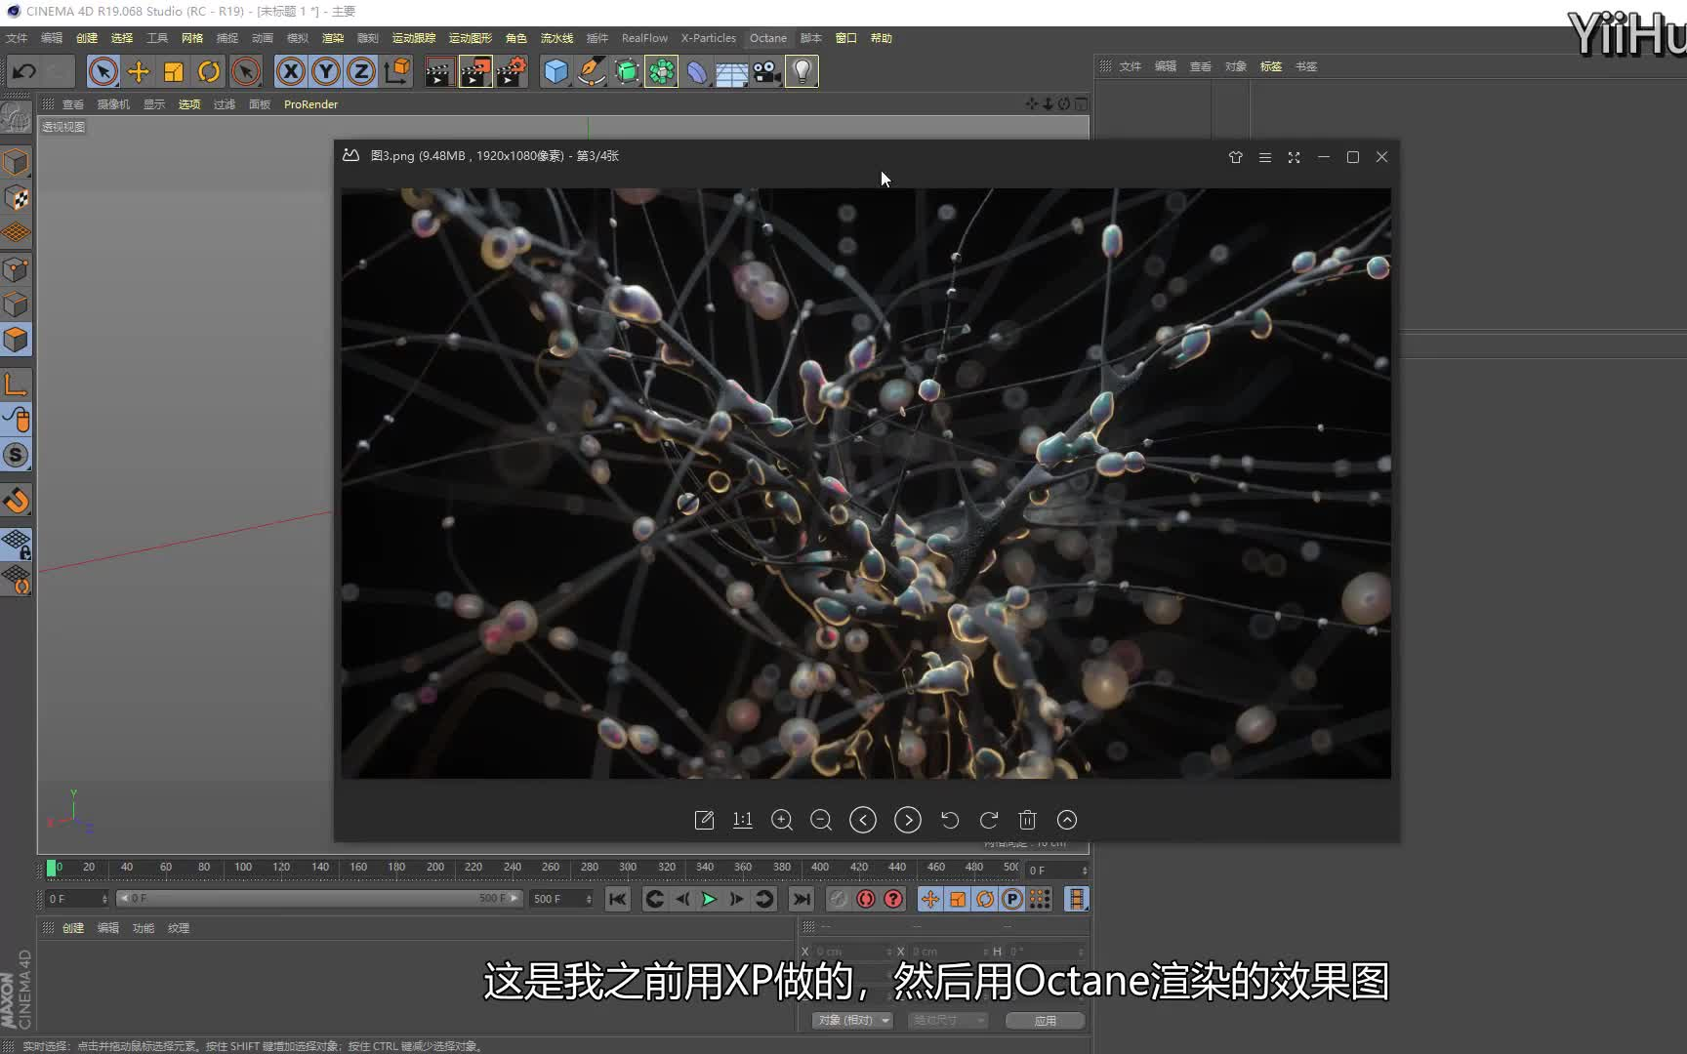Lock the Y axis by clicking the Y toggle
Image resolution: width=1687 pixels, height=1054 pixels.
[325, 71]
